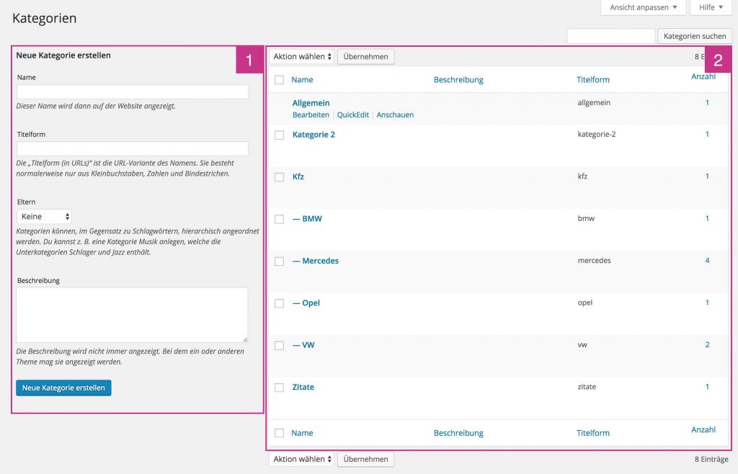Image resolution: width=738 pixels, height=474 pixels.
Task: Check the checkbox next to Zitate
Action: pyautogui.click(x=279, y=387)
